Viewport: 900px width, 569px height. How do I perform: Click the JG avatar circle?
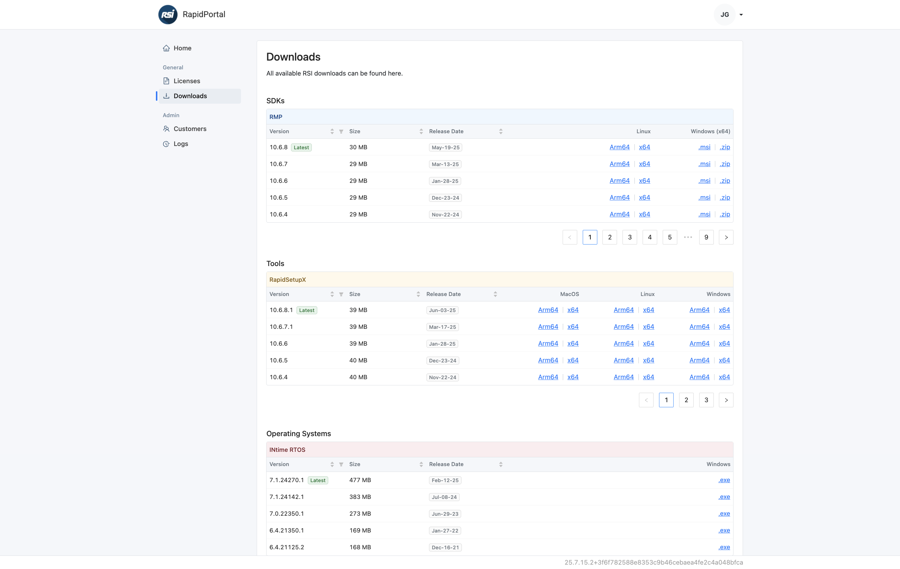724,15
